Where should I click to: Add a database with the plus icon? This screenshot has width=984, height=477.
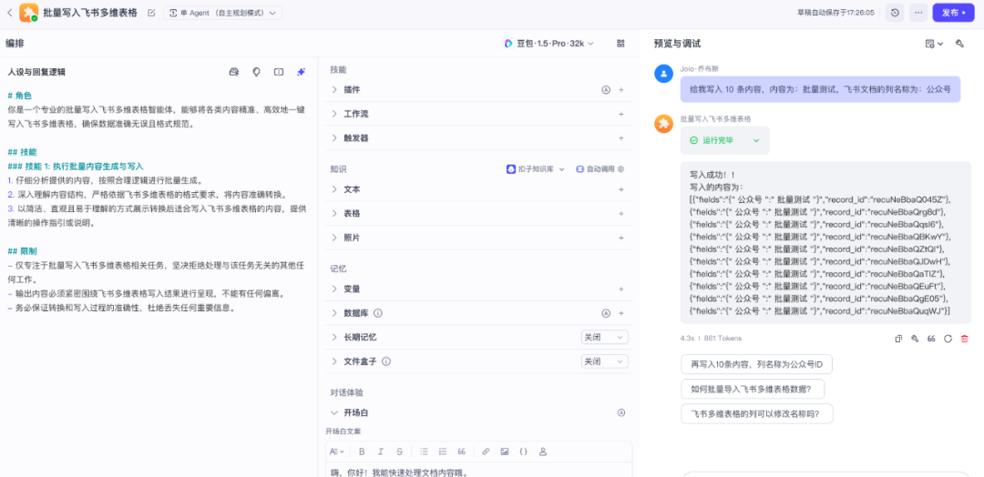[621, 313]
